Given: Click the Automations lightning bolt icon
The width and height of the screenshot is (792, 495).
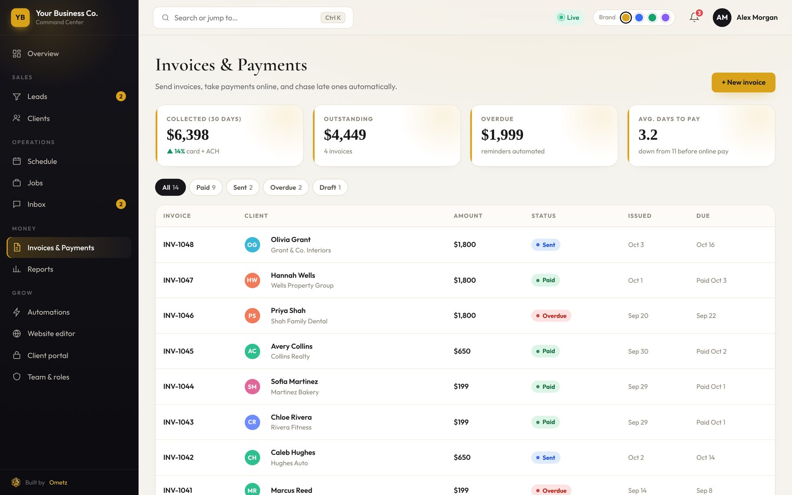Looking at the screenshot, I should pyautogui.click(x=17, y=312).
